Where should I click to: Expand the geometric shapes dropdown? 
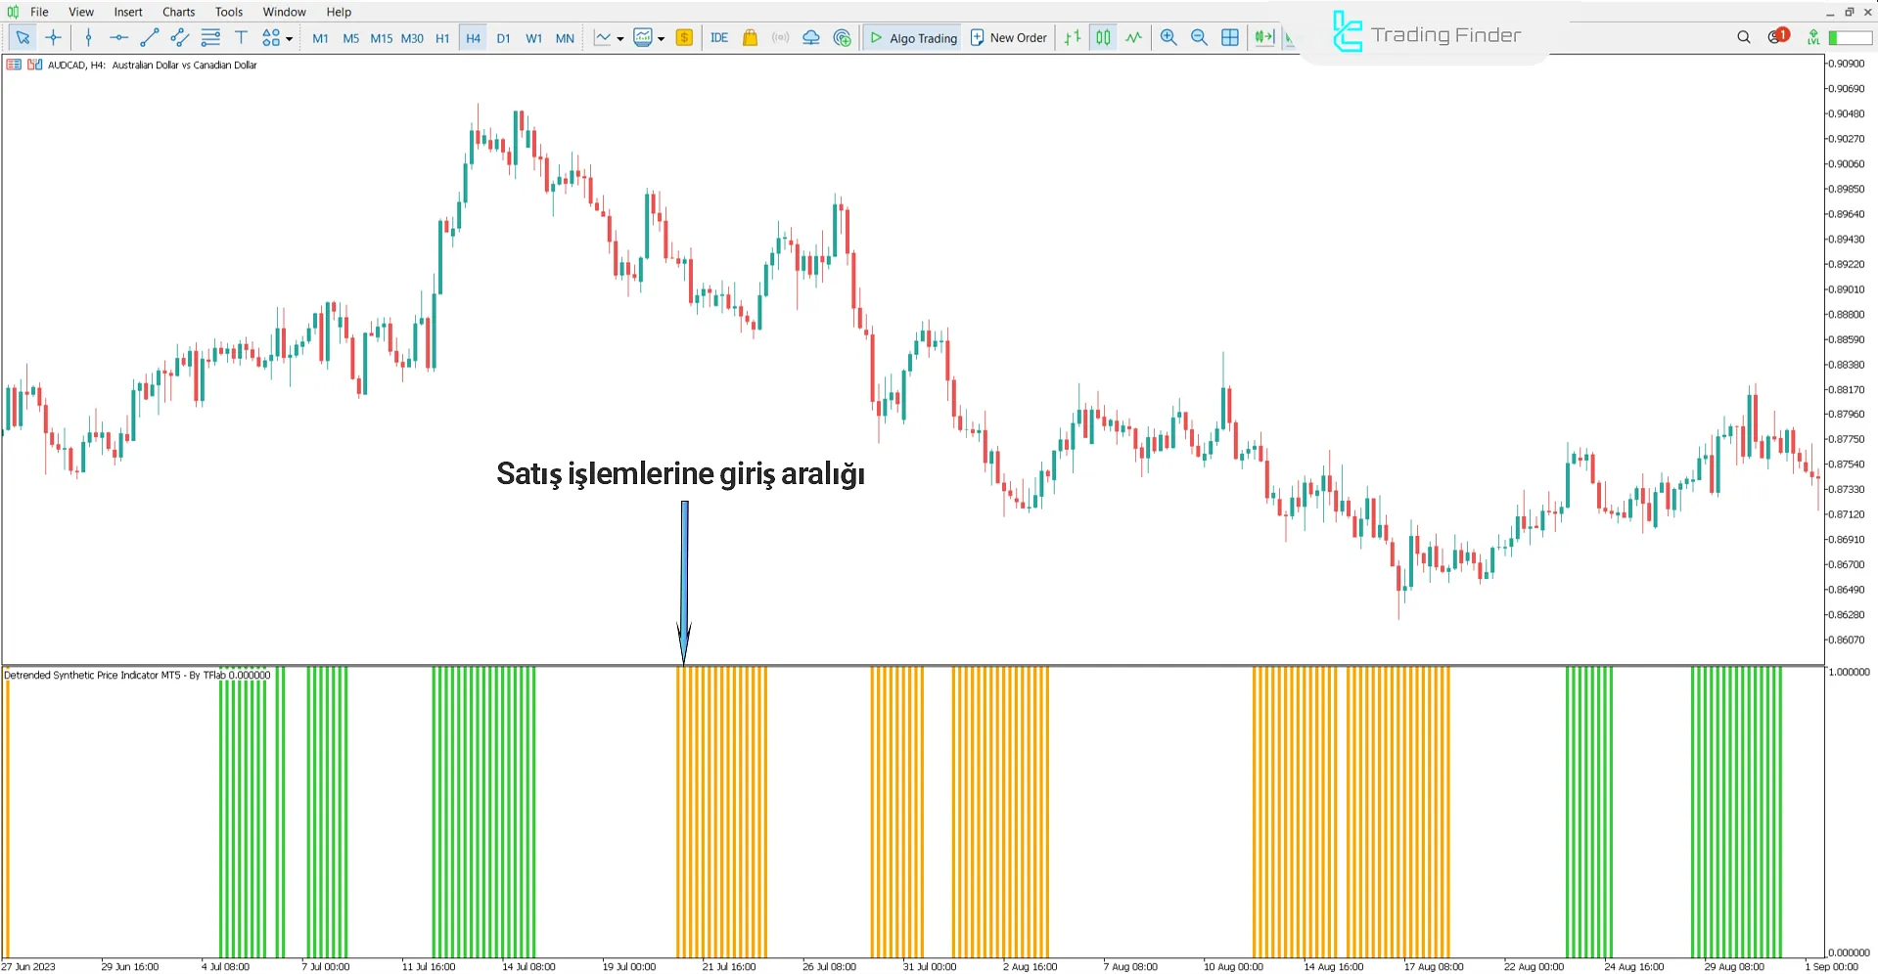coord(288,37)
